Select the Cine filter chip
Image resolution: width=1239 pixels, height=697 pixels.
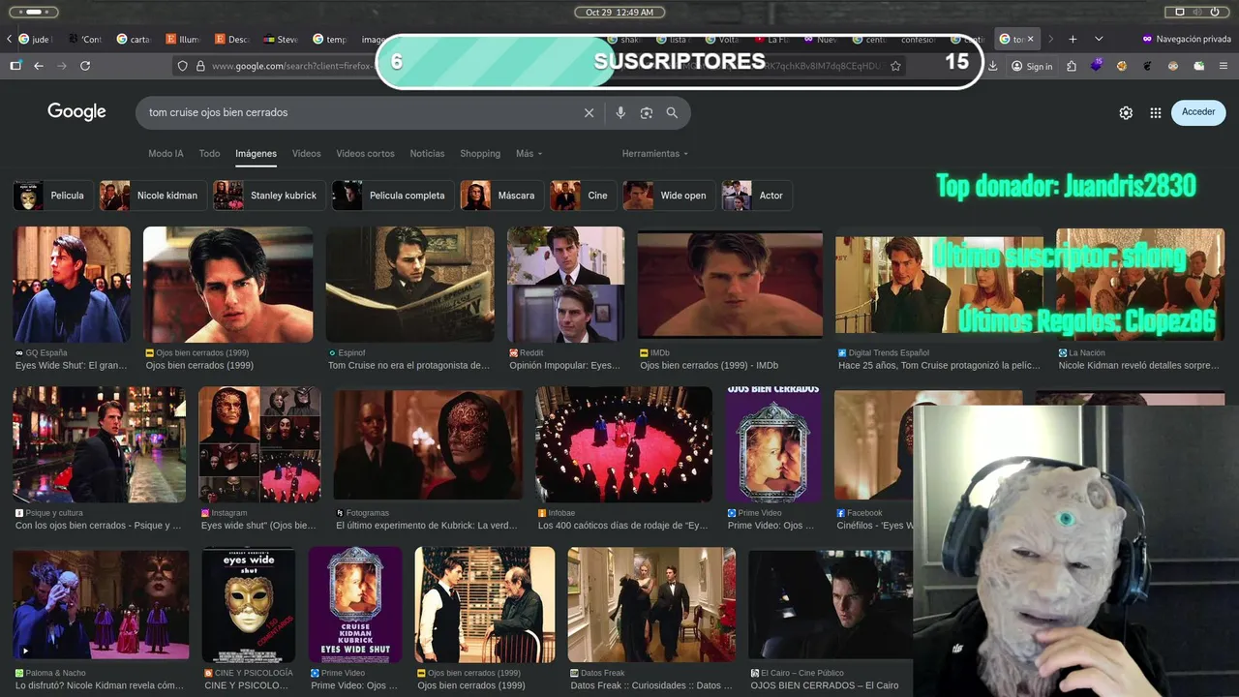583,196
